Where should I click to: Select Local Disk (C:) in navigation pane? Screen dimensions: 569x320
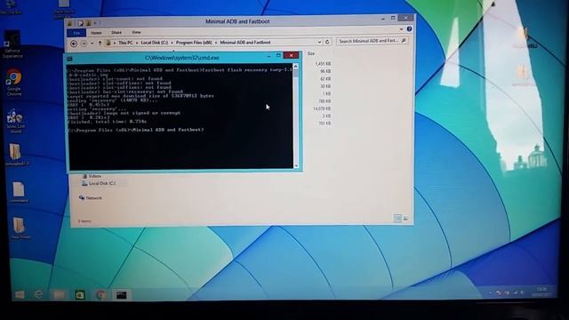point(99,183)
